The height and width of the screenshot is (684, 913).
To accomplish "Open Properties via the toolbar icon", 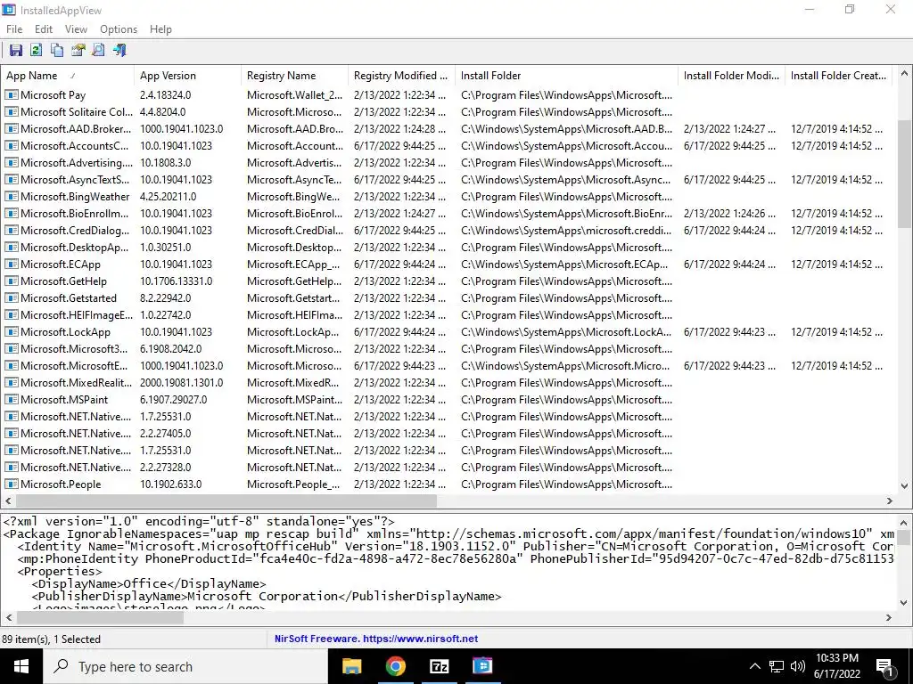I will pos(78,50).
